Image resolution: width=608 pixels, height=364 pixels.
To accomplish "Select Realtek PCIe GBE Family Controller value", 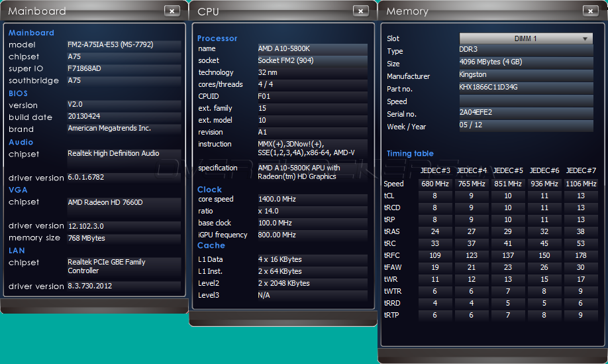I will click(124, 267).
